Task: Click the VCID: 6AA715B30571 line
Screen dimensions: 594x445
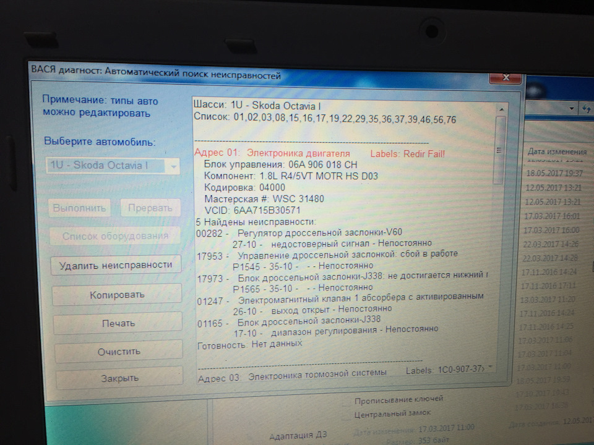Action: pos(252,210)
